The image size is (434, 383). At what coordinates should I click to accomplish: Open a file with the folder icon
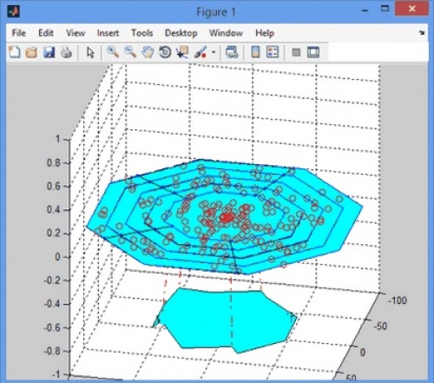[x=31, y=52]
